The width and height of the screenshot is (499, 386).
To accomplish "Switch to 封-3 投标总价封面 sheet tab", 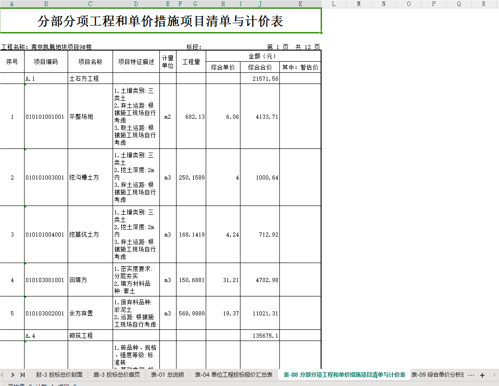I will tap(59, 375).
